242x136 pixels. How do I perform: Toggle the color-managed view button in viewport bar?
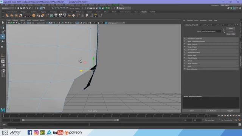[x=106, y=23]
